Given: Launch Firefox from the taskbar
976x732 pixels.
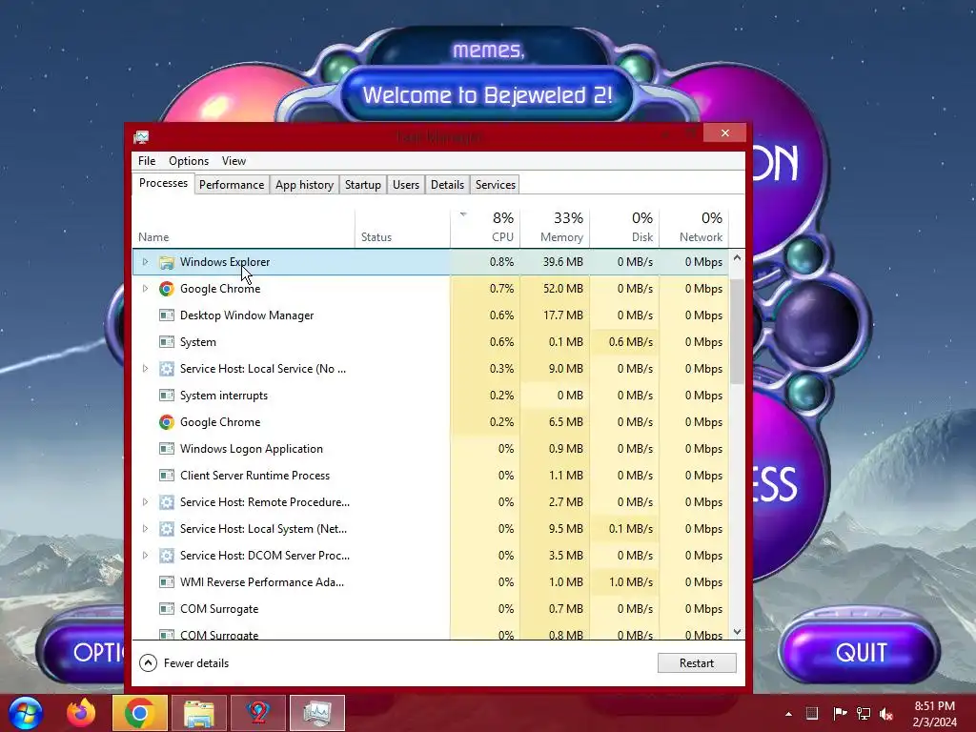Looking at the screenshot, I should tap(81, 713).
